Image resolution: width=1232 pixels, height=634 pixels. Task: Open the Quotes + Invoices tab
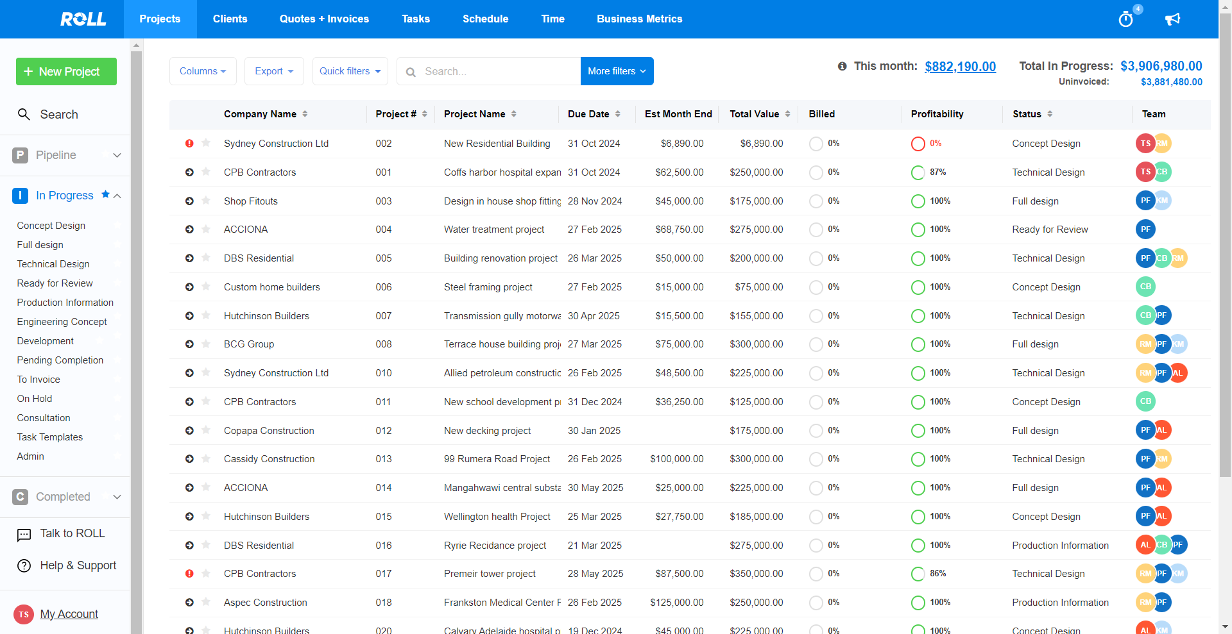(324, 19)
